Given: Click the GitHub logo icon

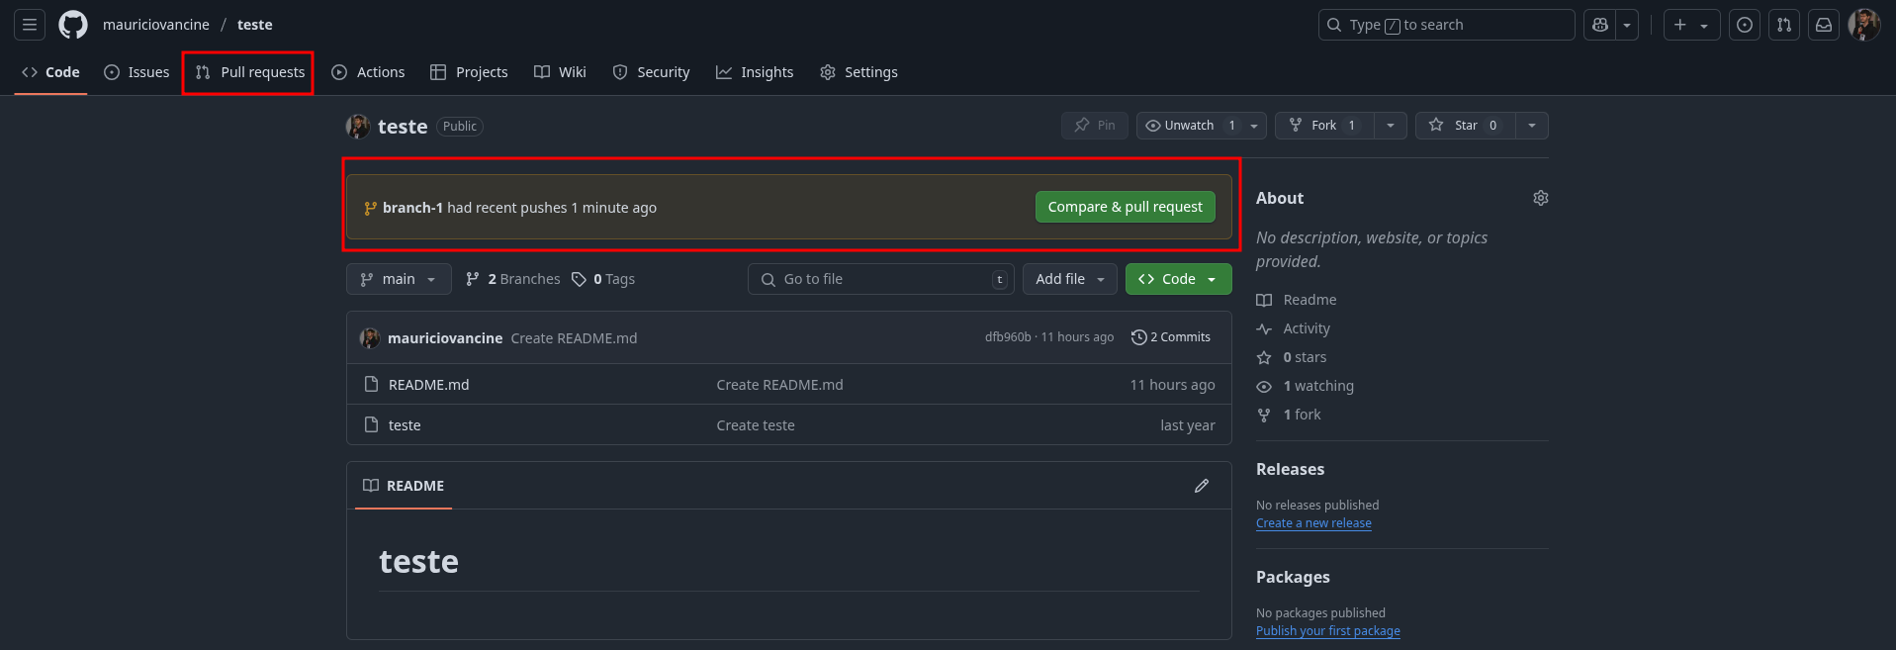Looking at the screenshot, I should [73, 25].
